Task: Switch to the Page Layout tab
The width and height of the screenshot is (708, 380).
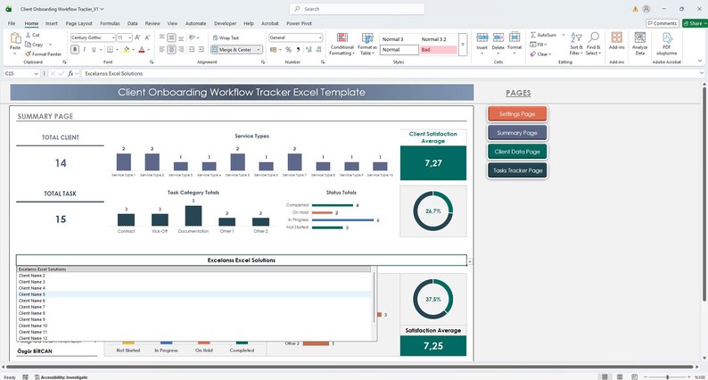Action: pyautogui.click(x=78, y=23)
